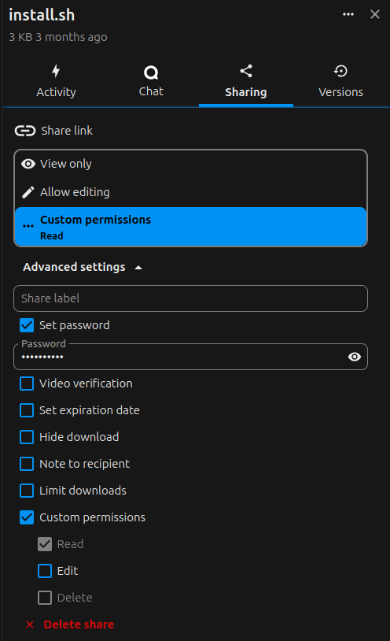Collapse the Advanced settings section
The width and height of the screenshot is (390, 641).
coord(83,268)
